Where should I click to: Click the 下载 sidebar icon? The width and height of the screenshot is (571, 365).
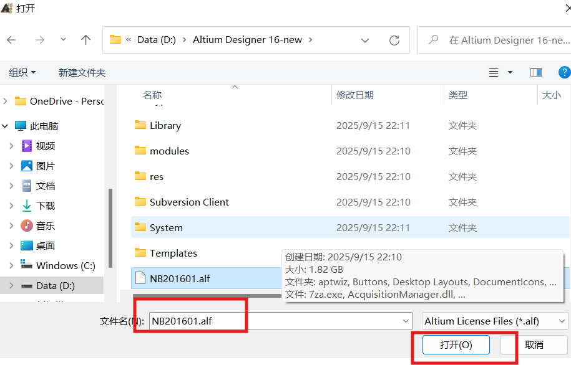(27, 206)
